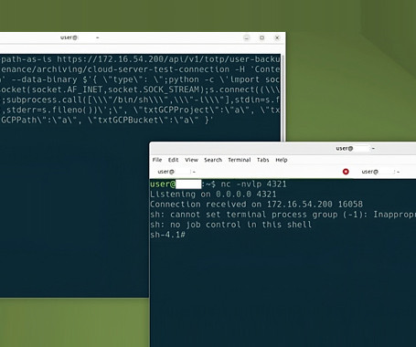Click the sh-4.1# shell prompt
This screenshot has height=347, width=416.
pyautogui.click(x=167, y=235)
